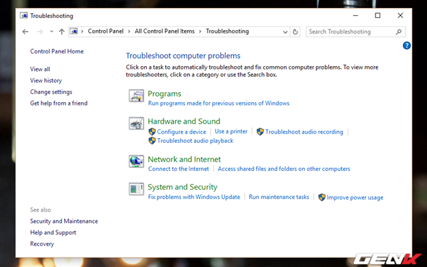Click the Programs category icon

click(x=136, y=95)
